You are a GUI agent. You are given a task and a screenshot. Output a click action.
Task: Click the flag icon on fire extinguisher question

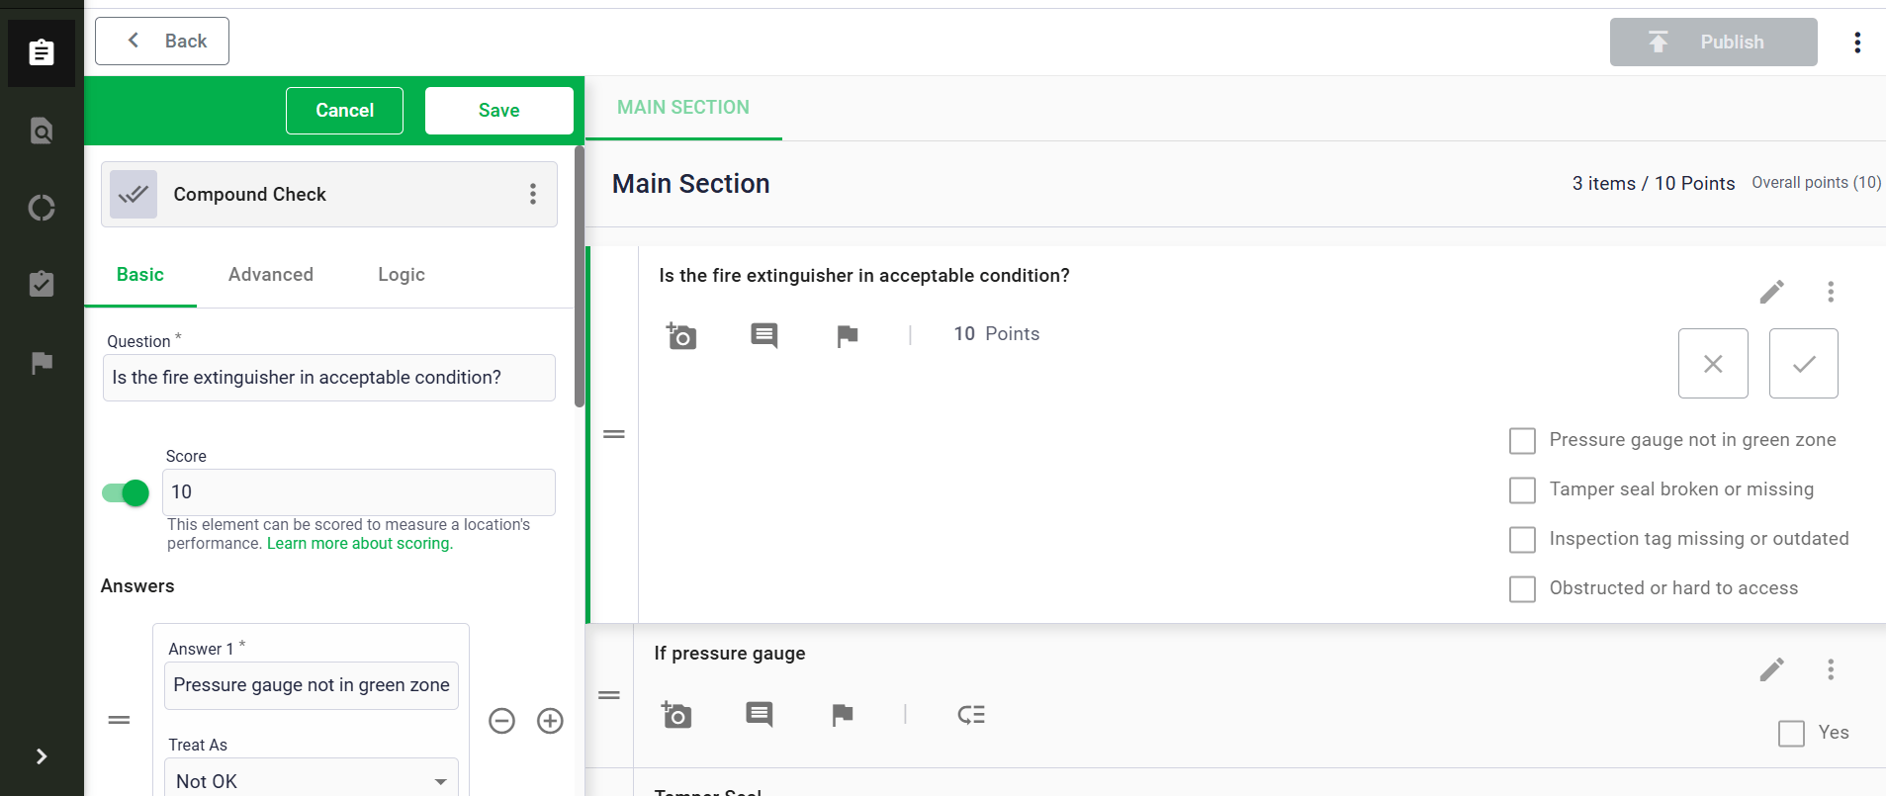click(x=847, y=336)
